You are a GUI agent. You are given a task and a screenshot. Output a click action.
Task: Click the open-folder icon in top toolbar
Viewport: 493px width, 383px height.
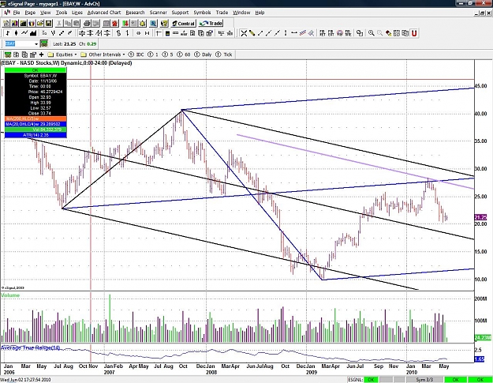[x=40, y=23]
